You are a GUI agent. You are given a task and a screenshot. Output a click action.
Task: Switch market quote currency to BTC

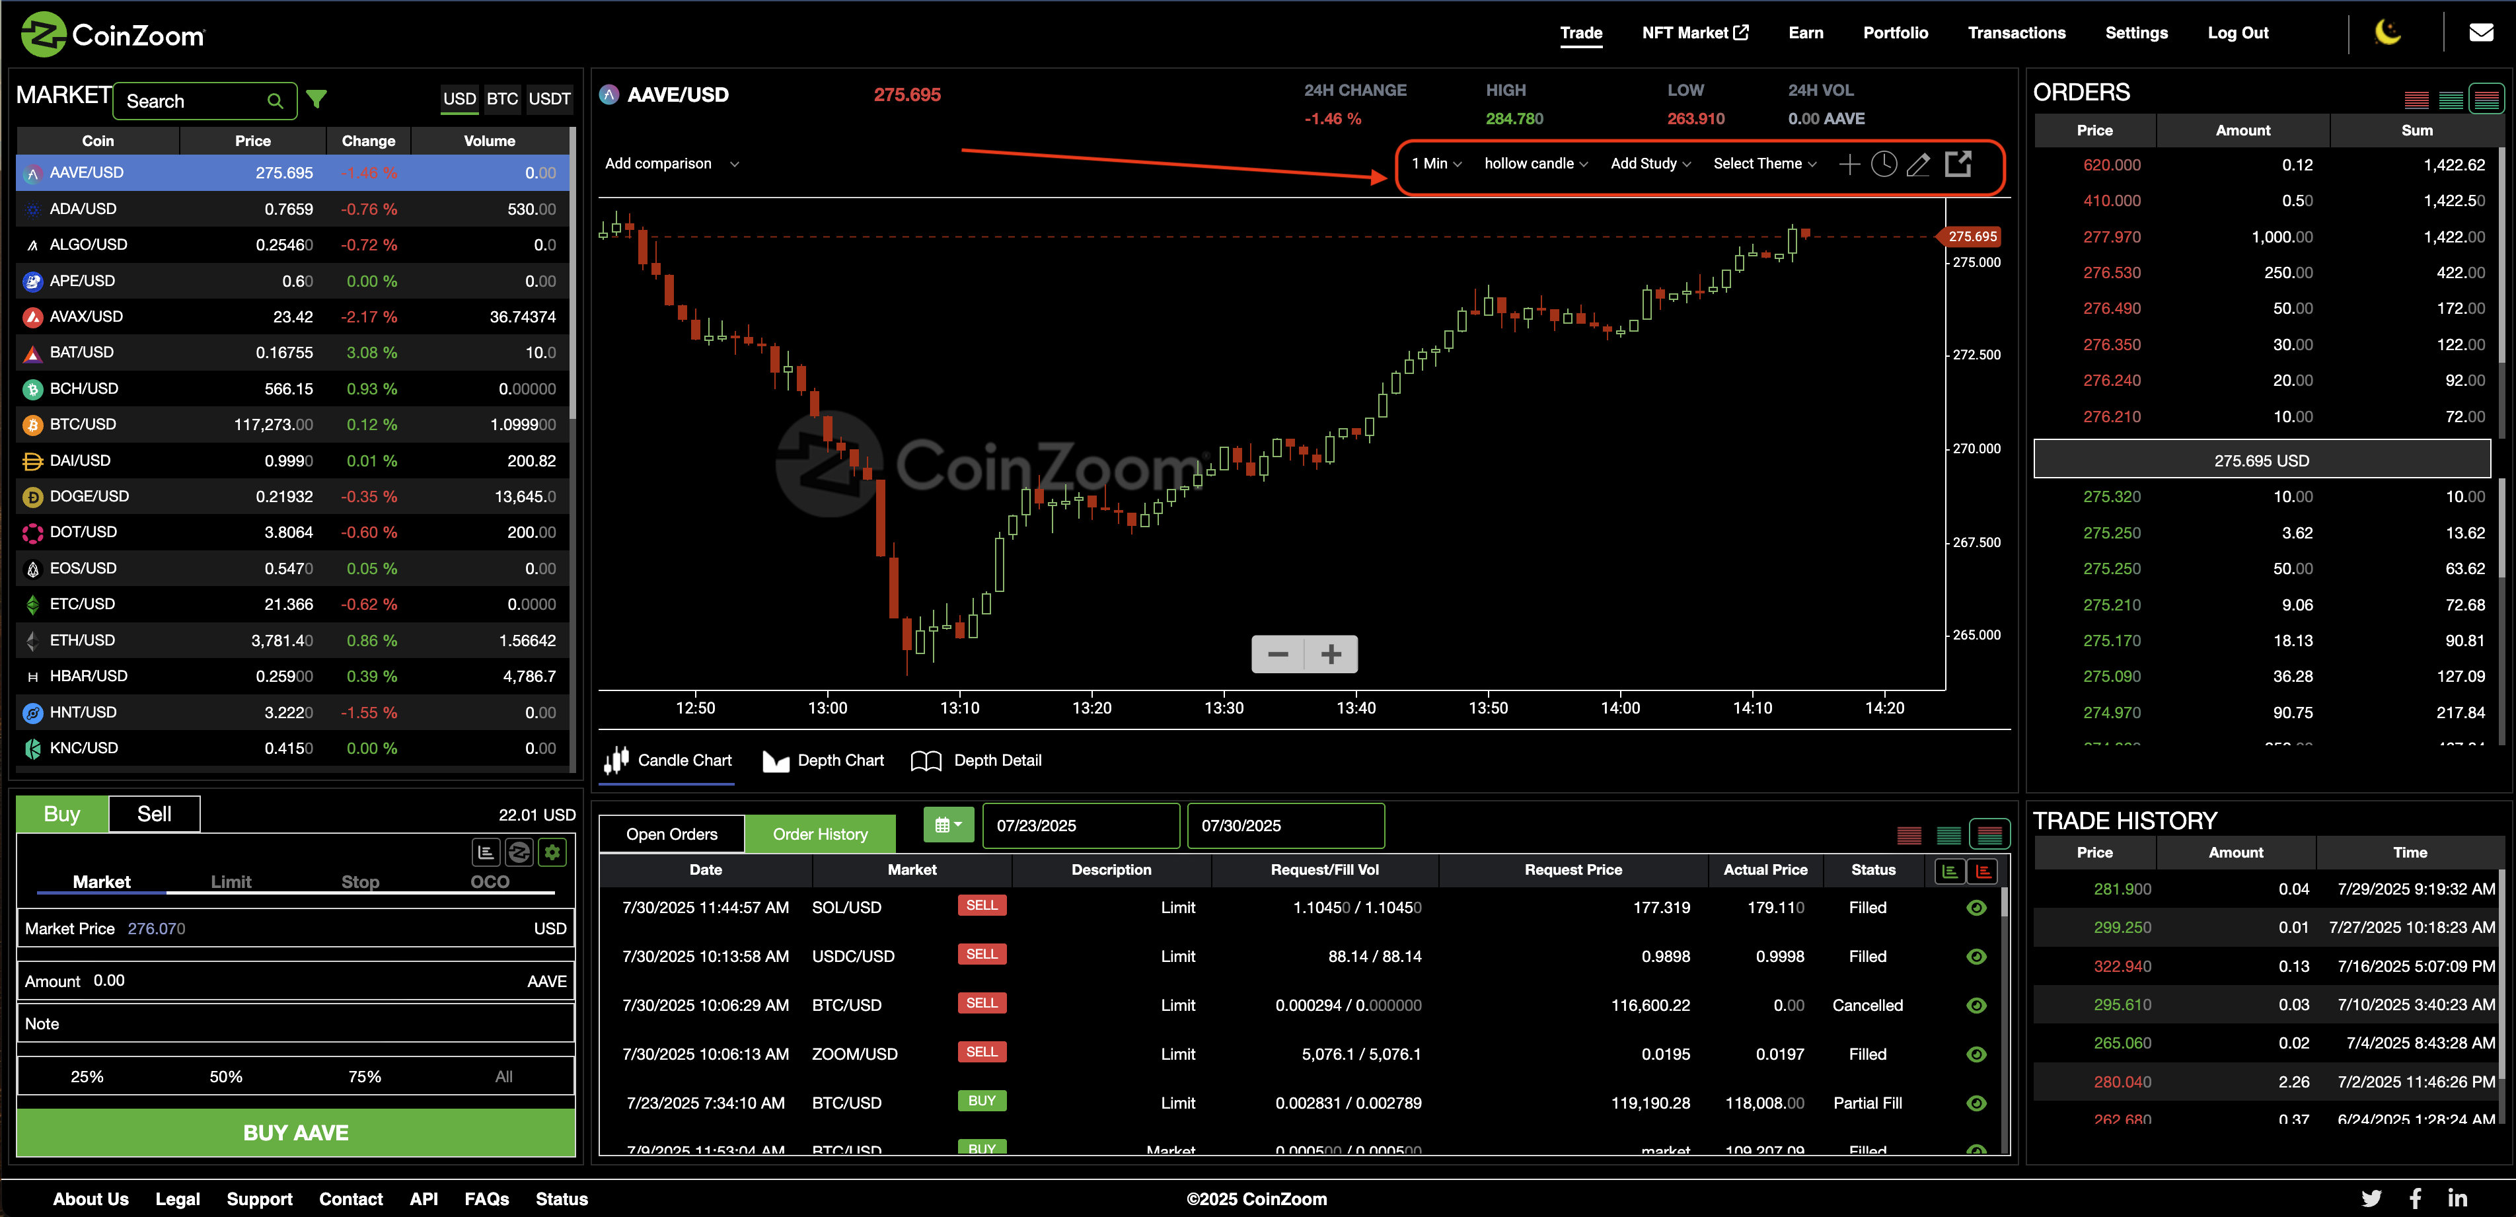tap(502, 98)
